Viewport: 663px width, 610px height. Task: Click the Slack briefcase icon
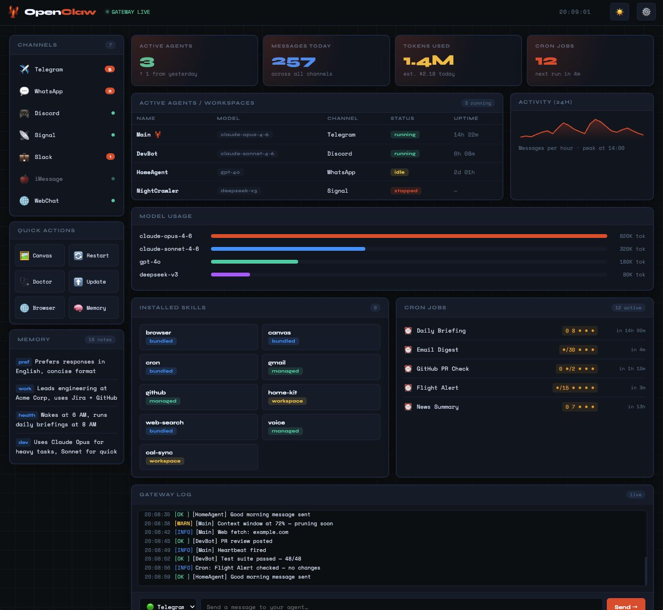(24, 157)
